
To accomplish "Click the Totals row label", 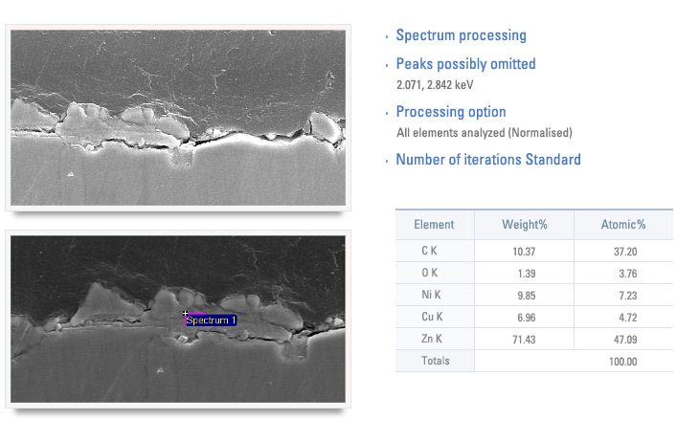I will point(435,361).
